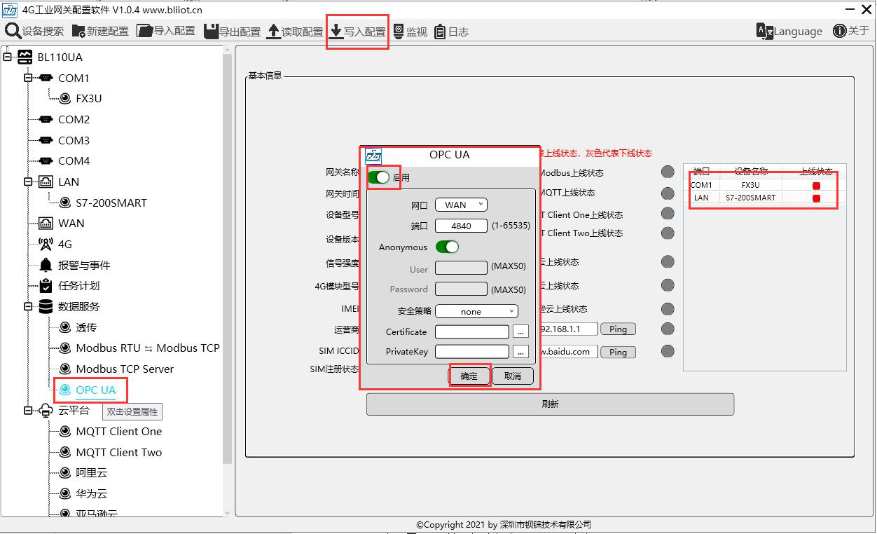Click the 端口 port input field
The width and height of the screenshot is (877, 534).
pyautogui.click(x=461, y=226)
